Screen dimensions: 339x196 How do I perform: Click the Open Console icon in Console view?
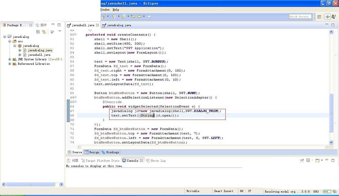(x=317, y=161)
